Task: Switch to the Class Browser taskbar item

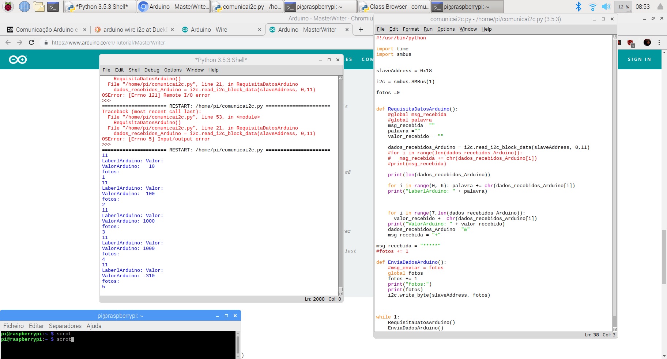Action: pyautogui.click(x=394, y=7)
